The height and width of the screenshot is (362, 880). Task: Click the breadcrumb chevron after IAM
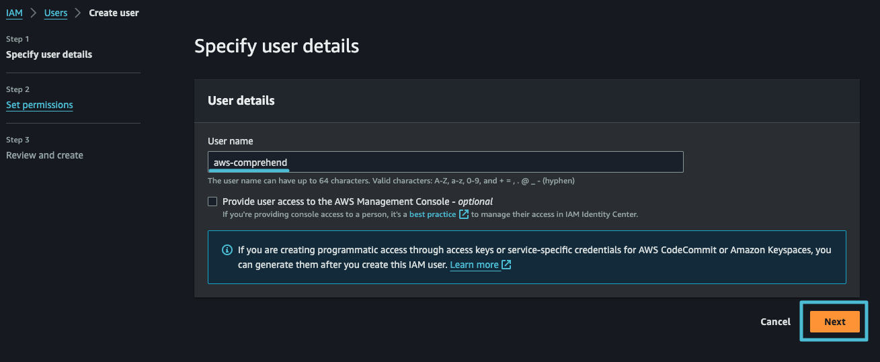[x=34, y=13]
